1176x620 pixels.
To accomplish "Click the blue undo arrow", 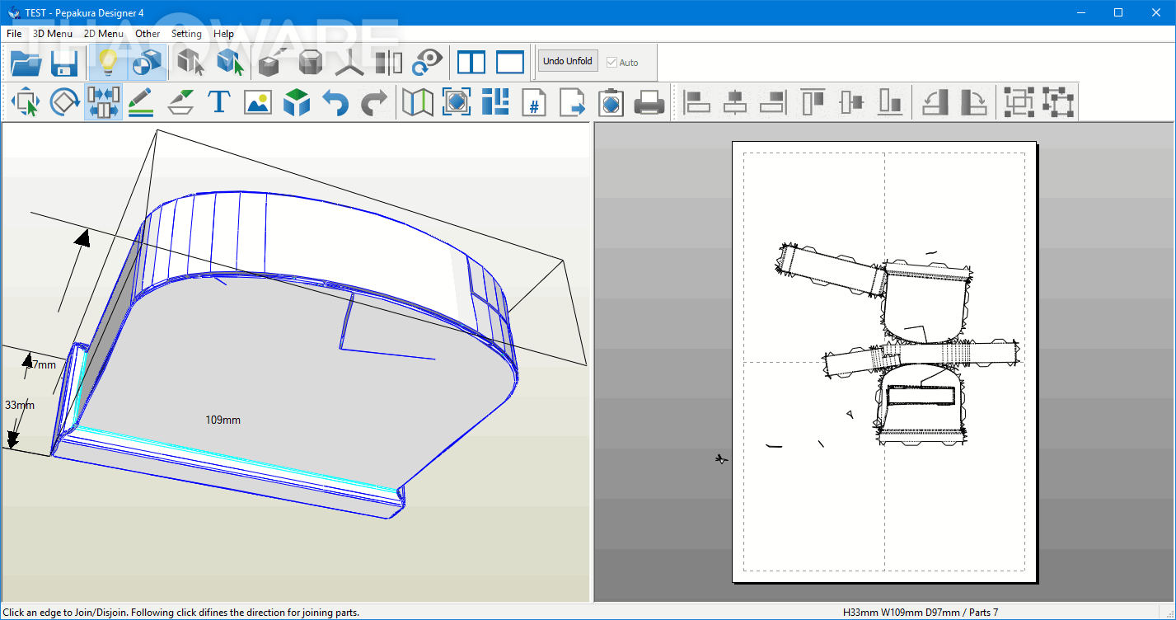I will coord(335,103).
